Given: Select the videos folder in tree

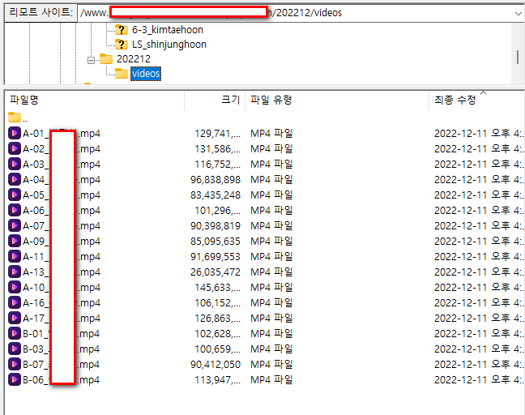Looking at the screenshot, I should [146, 73].
